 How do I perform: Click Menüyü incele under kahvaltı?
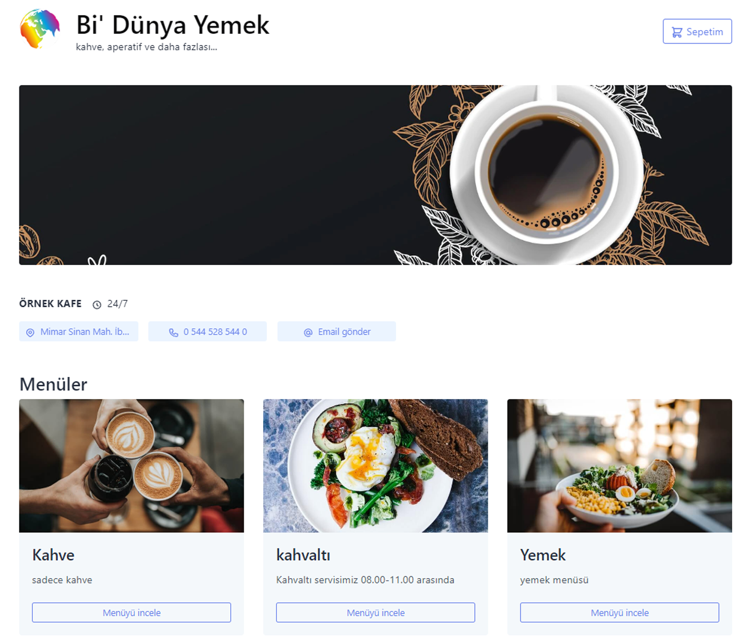click(x=376, y=612)
